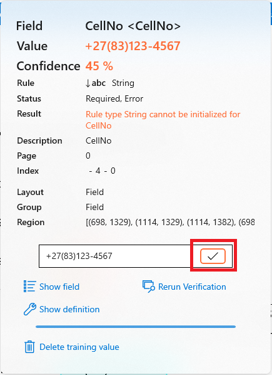Click the wrench icon for Show definition
The width and height of the screenshot is (272, 375).
tap(30, 309)
